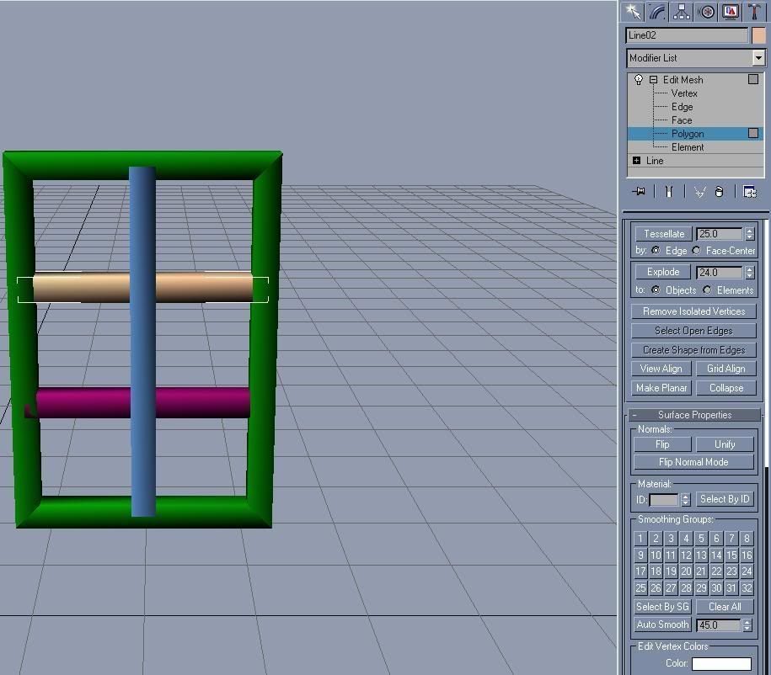Select Face-Center tessellate radio button
Screen dimensions: 771x675
point(697,251)
